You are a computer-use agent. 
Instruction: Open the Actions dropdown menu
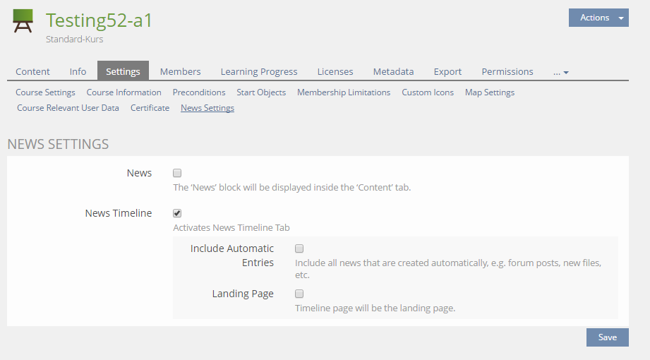tap(598, 18)
